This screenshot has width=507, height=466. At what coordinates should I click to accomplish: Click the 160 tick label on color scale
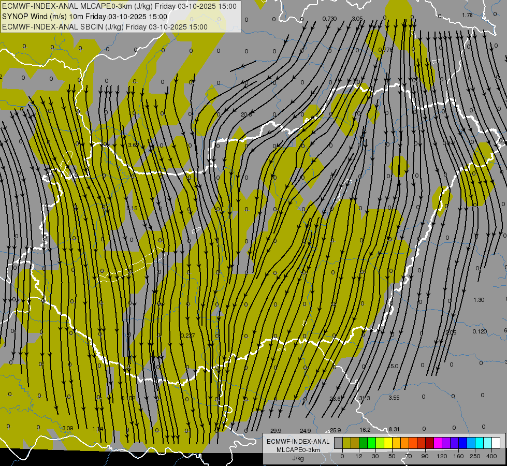point(458,456)
